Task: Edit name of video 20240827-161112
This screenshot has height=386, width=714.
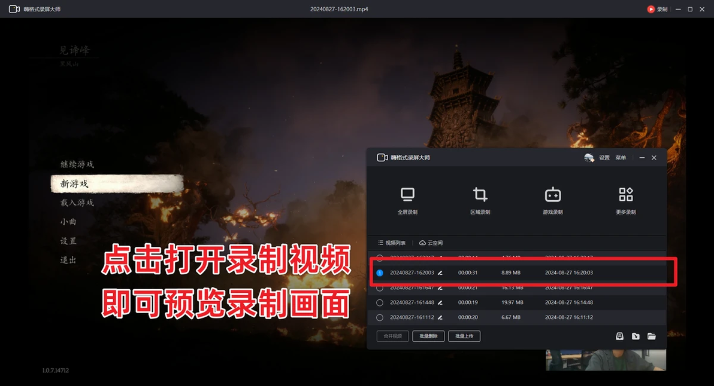Action: click(x=440, y=317)
